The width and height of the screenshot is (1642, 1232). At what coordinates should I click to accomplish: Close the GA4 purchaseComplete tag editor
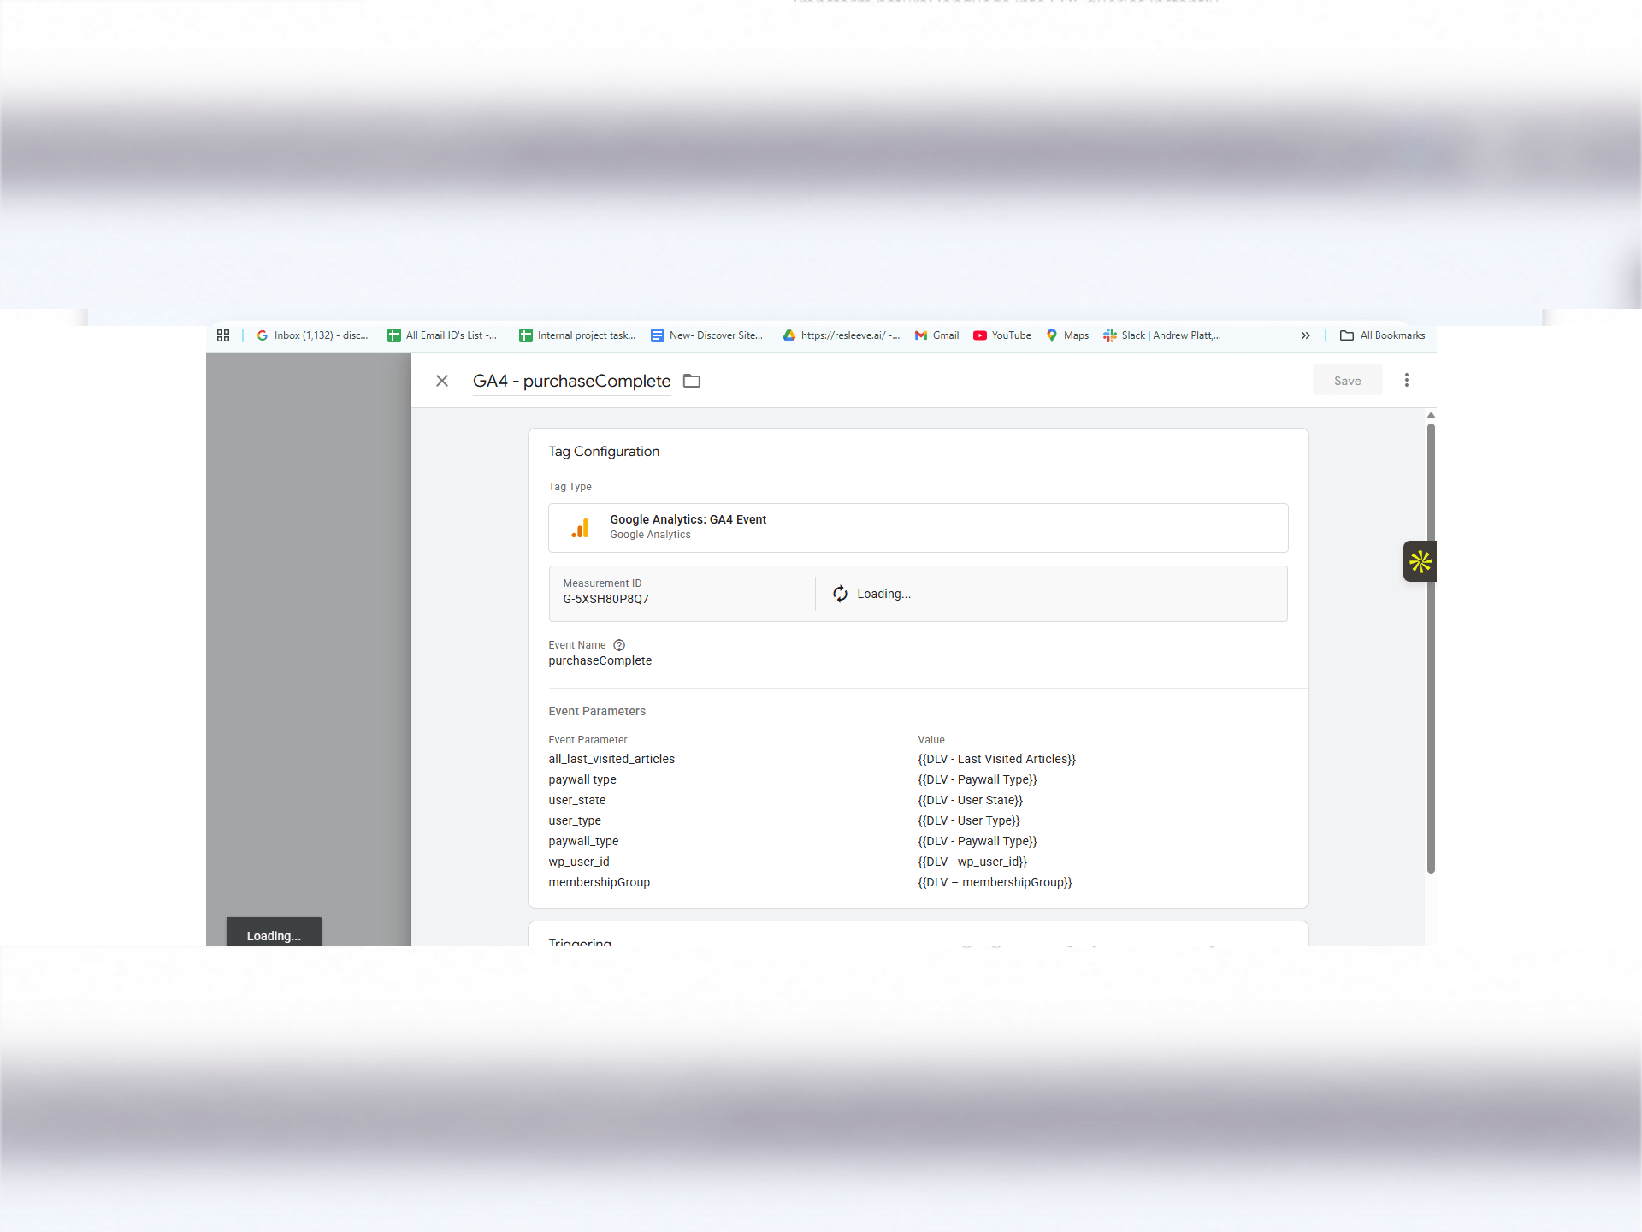[x=442, y=381]
